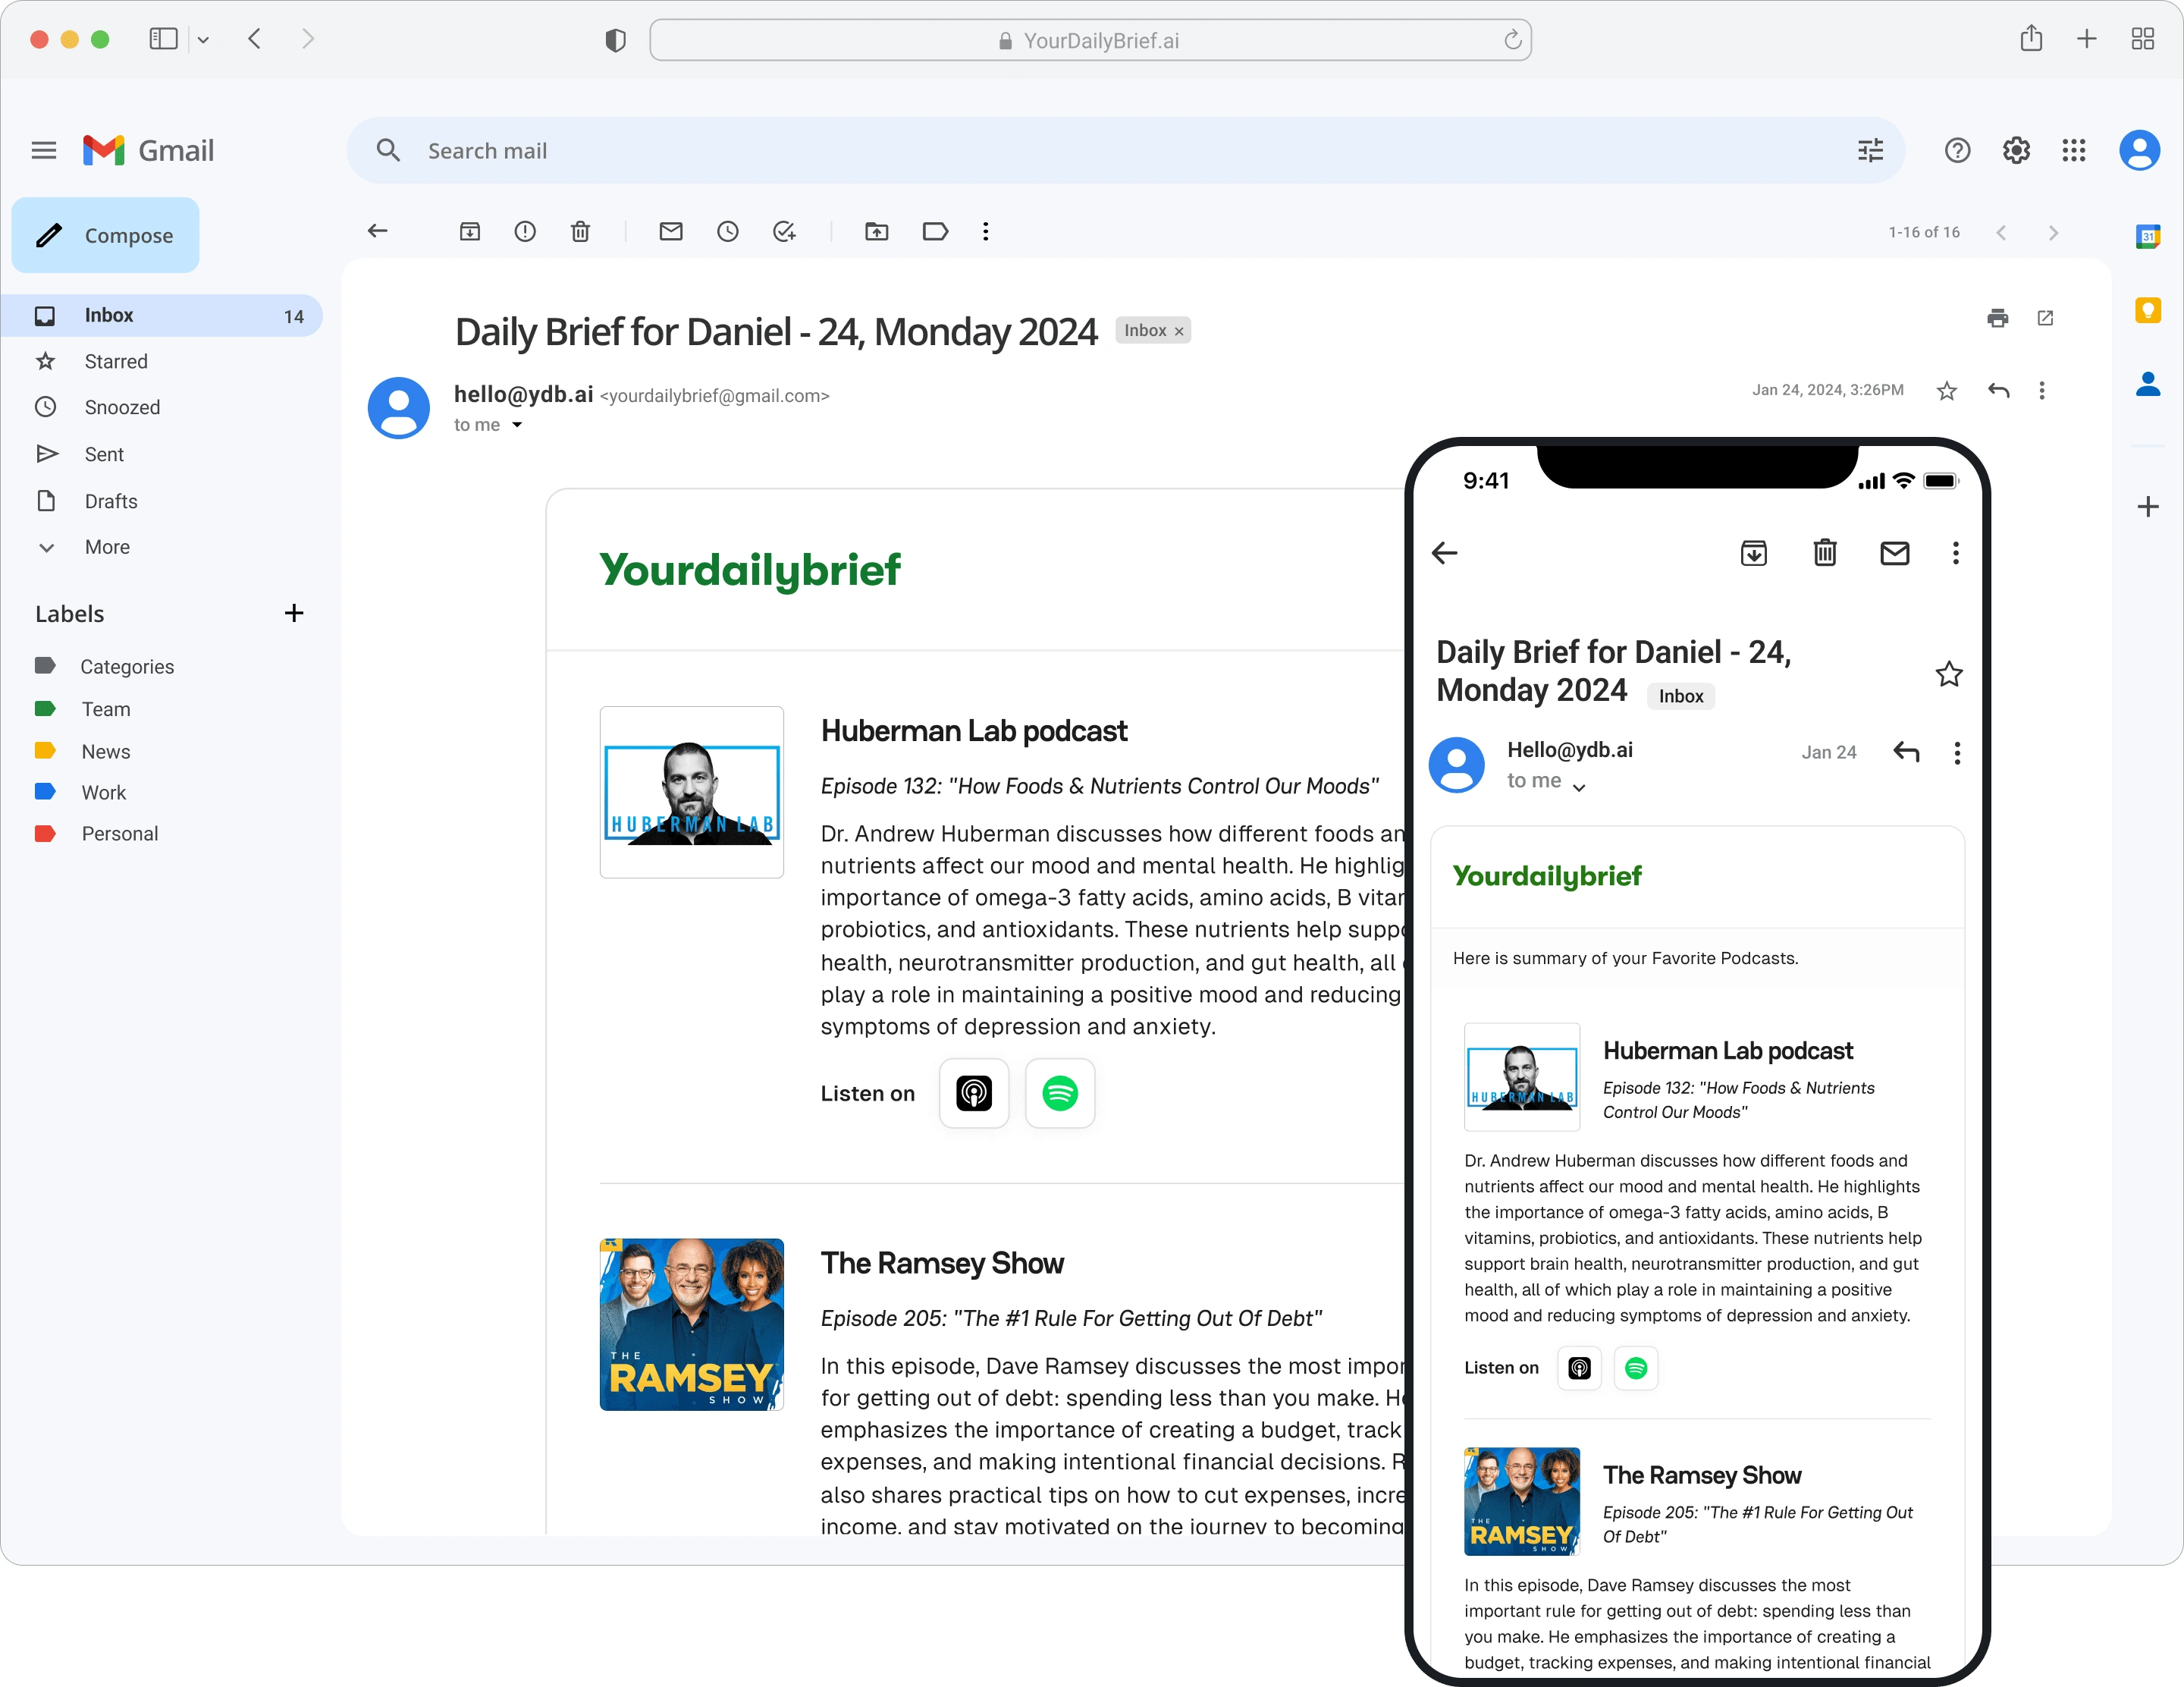Open the Google account avatar

pyautogui.click(x=2139, y=150)
